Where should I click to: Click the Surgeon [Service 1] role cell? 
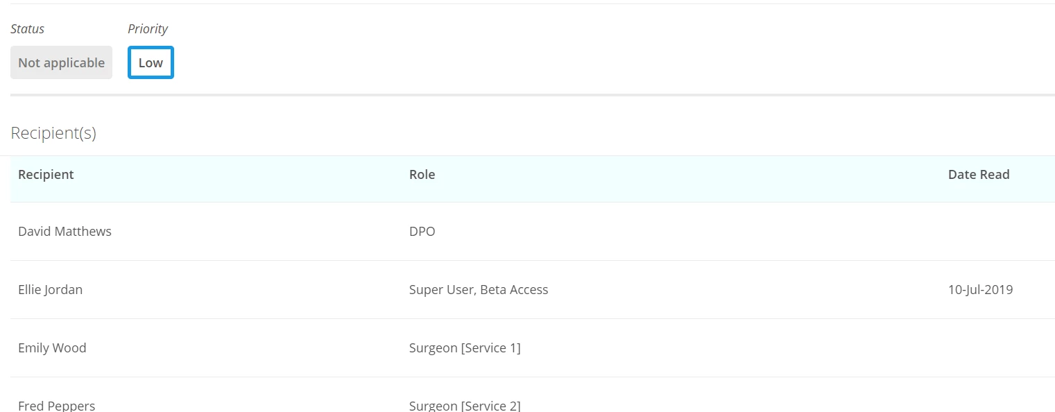click(x=465, y=348)
